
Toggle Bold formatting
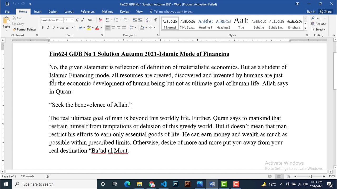(x=43, y=28)
